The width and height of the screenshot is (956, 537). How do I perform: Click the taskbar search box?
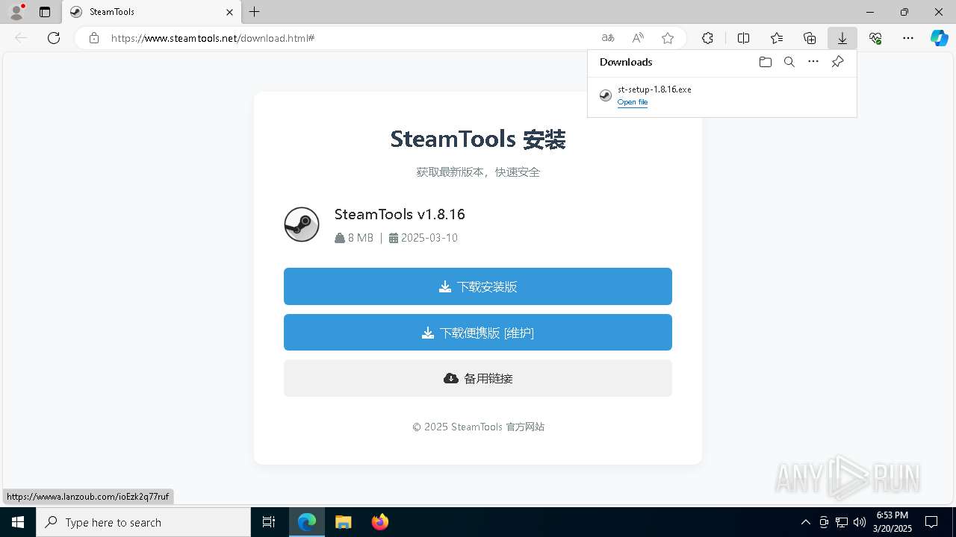(143, 522)
